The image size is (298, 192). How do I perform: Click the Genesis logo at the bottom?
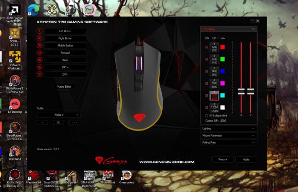(x=111, y=161)
